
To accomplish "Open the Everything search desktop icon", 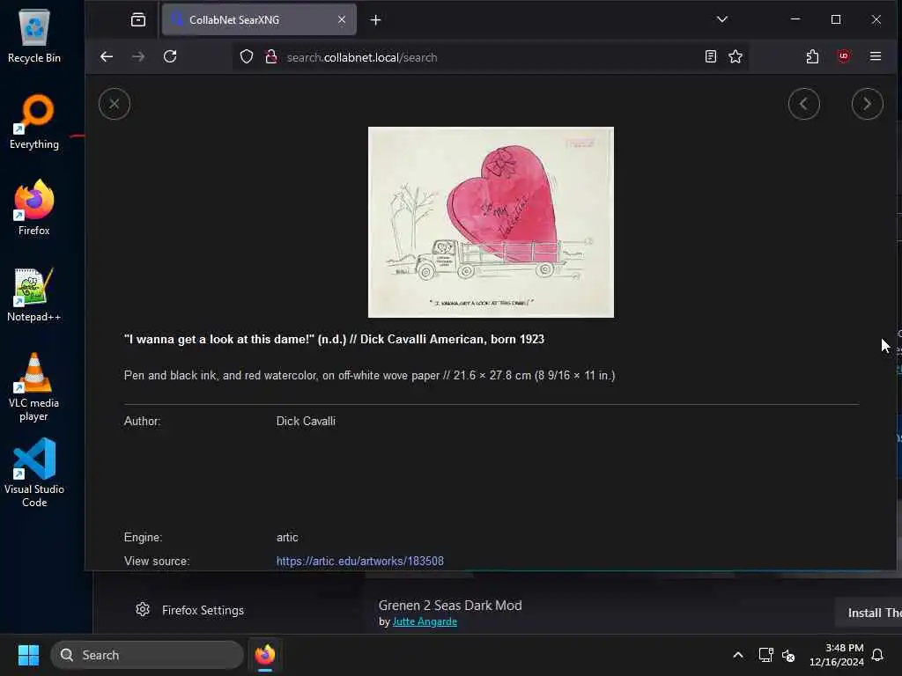I will (x=34, y=122).
